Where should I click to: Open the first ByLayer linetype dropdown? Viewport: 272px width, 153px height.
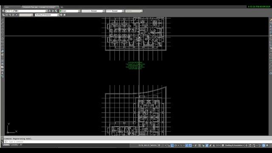click(x=103, y=11)
